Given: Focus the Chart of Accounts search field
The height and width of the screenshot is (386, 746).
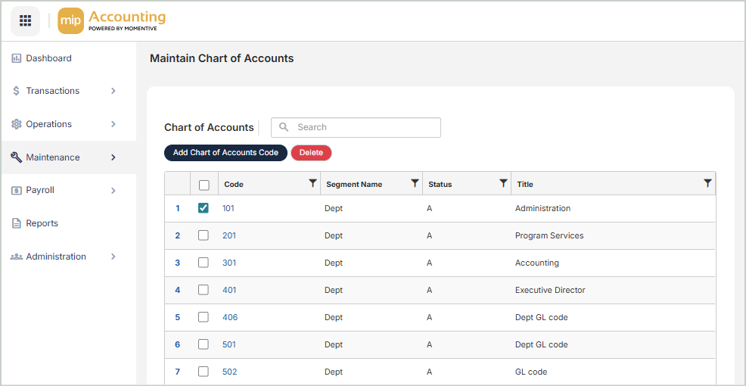Looking at the screenshot, I should point(363,127).
